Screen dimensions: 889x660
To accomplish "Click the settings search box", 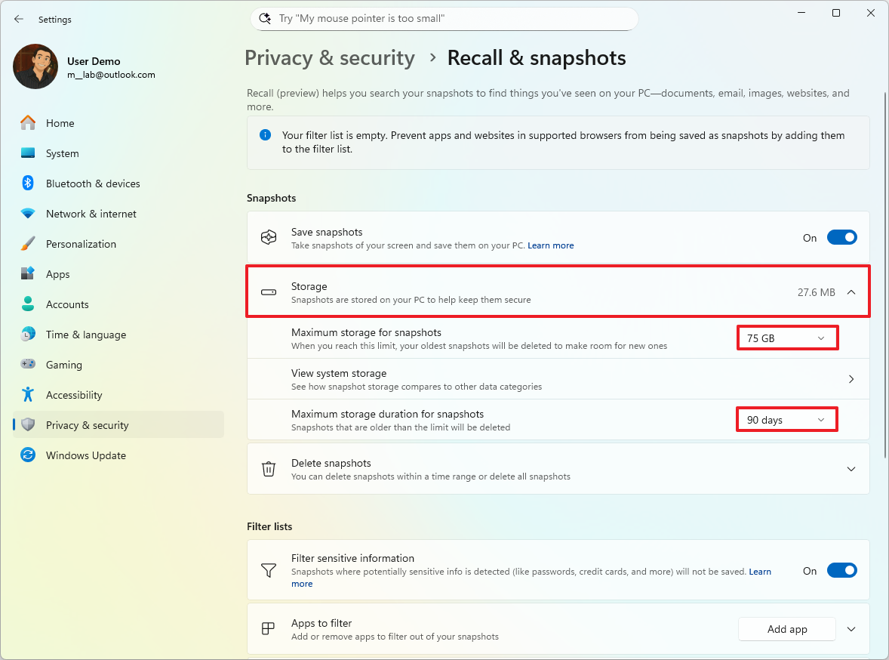I will point(444,18).
